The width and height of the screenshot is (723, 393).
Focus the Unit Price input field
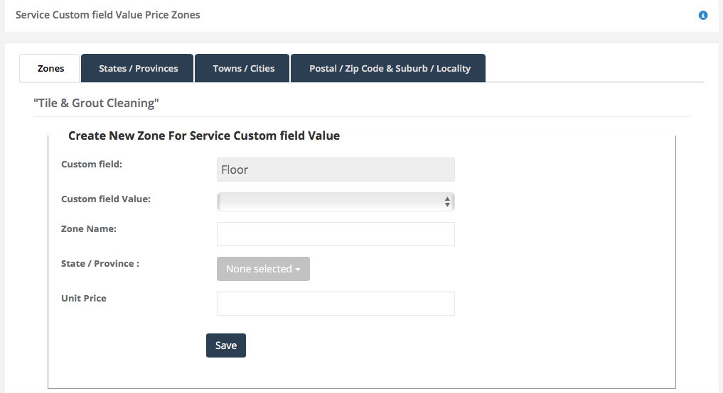336,304
